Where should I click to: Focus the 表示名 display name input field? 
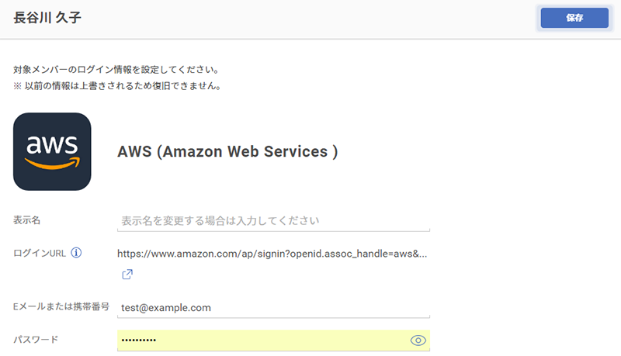click(x=273, y=221)
